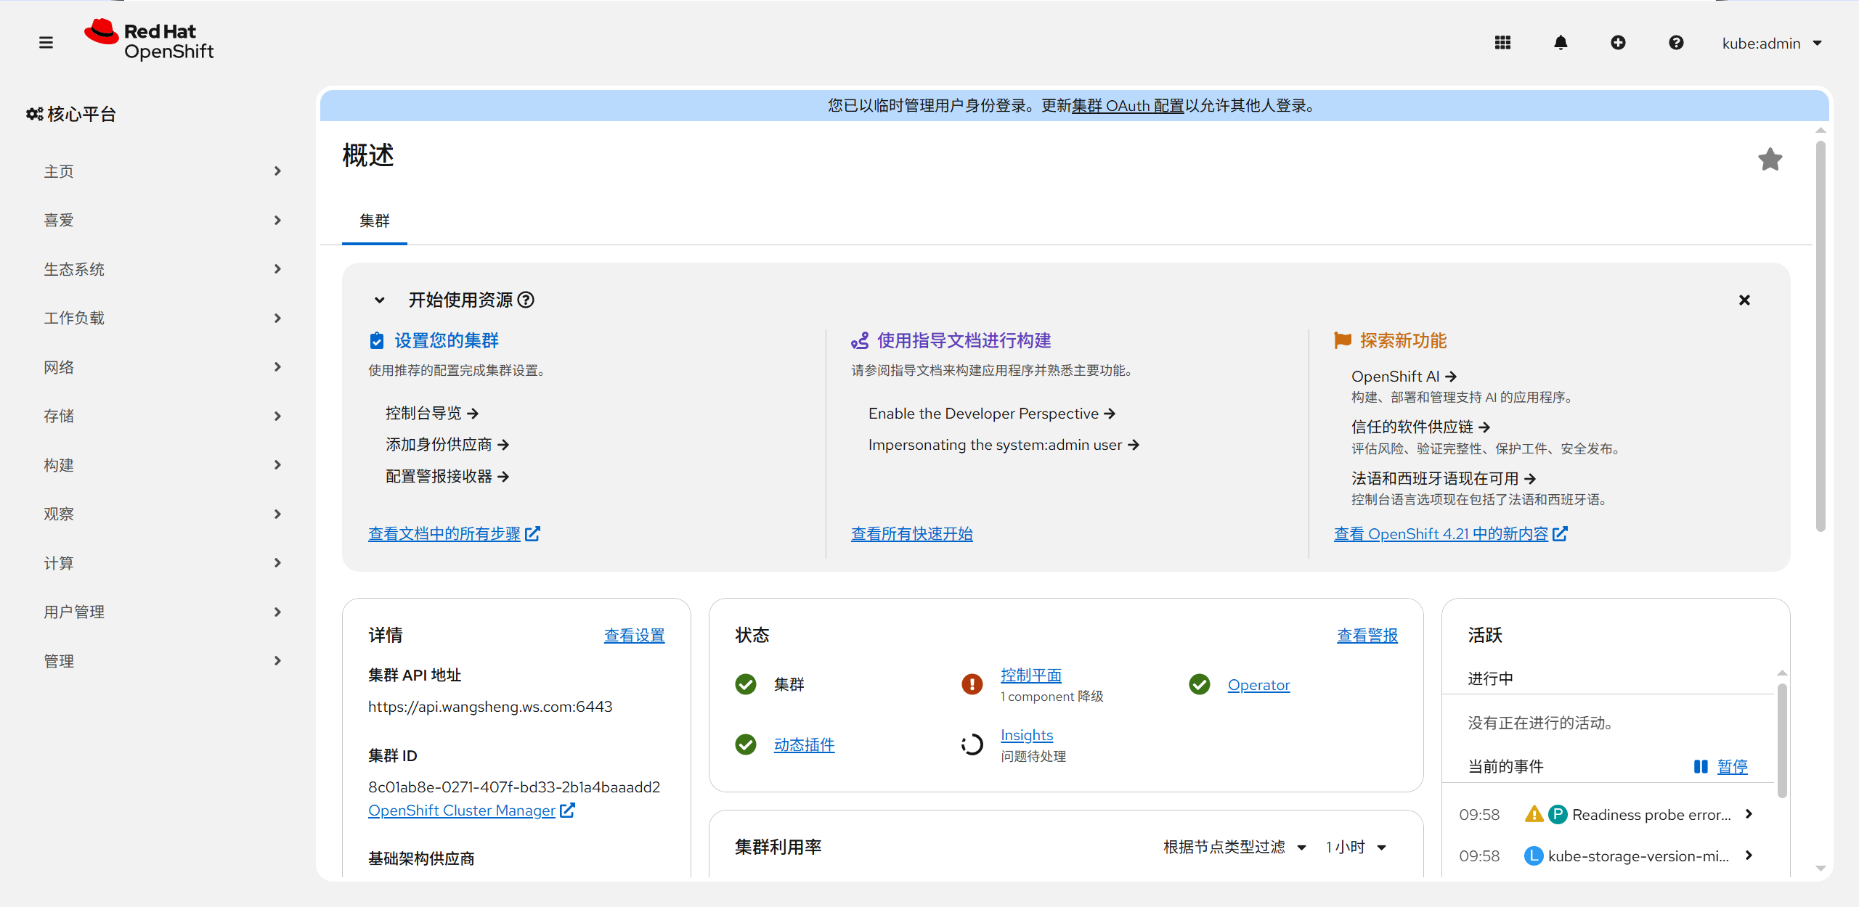Screen dimensions: 1859x907
Task: Favorite this page with the star icon
Action: [x=1770, y=159]
